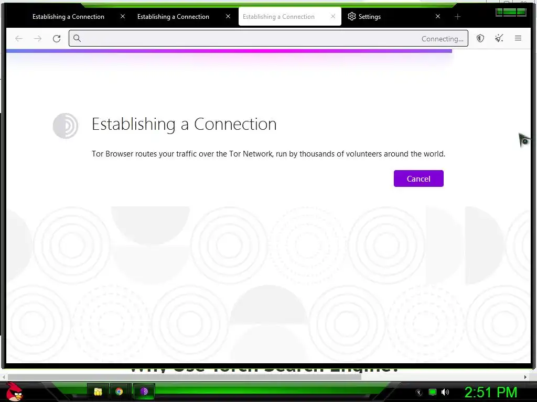Expand hidden tray icons arrow

419,393
